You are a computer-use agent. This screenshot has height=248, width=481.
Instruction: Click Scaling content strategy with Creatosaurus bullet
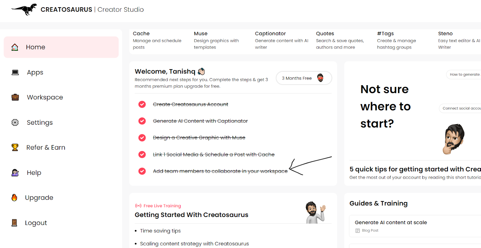click(x=195, y=244)
